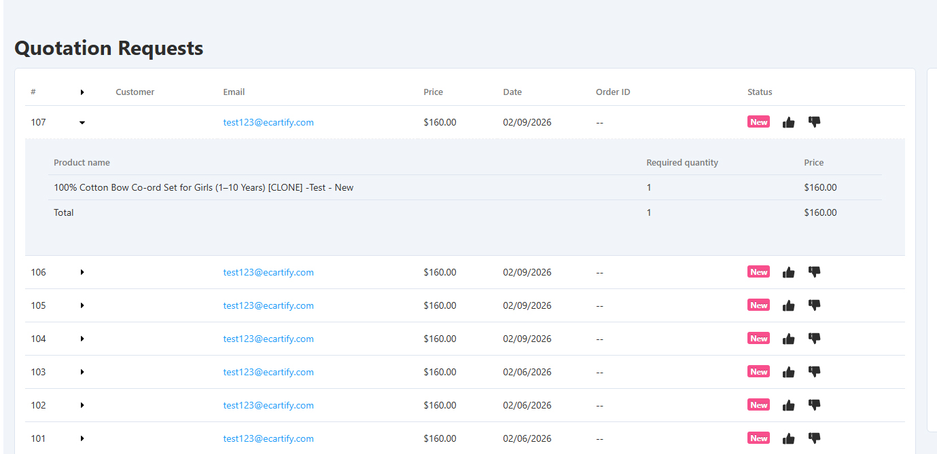The height and width of the screenshot is (454, 937).
Task: Click the Status column header
Action: [760, 92]
